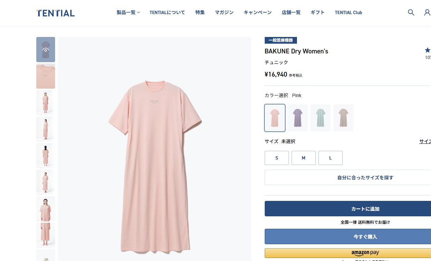The height and width of the screenshot is (261, 431).
Task: Expand the 製品一覧 dropdown menu
Action: tap(128, 12)
